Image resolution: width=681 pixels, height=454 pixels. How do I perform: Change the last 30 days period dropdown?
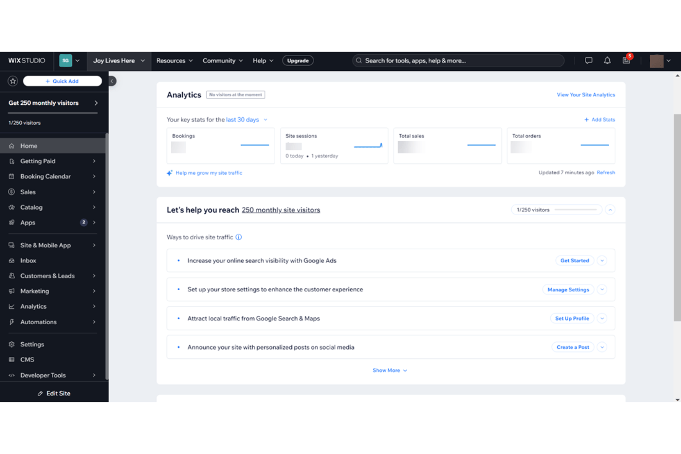coord(247,120)
